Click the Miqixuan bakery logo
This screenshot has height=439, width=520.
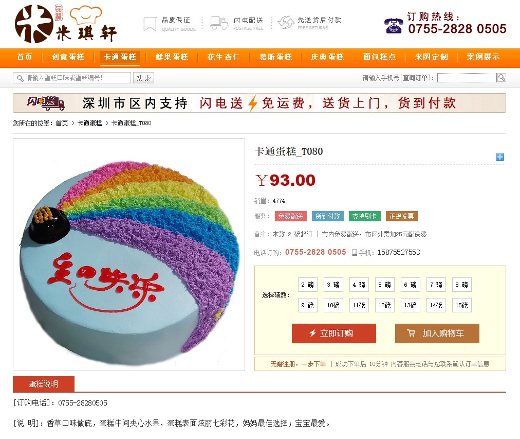point(66,23)
